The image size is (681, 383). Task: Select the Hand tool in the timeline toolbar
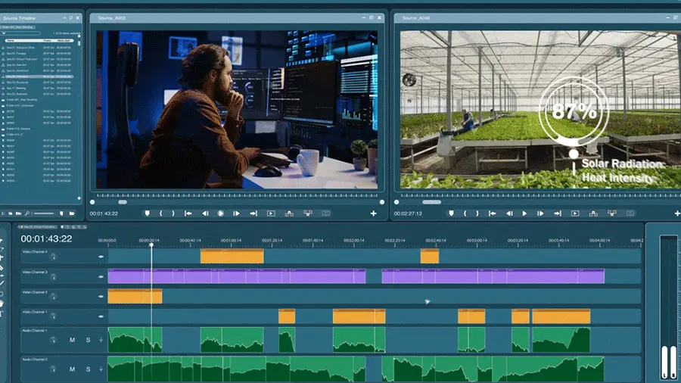(x=2, y=304)
